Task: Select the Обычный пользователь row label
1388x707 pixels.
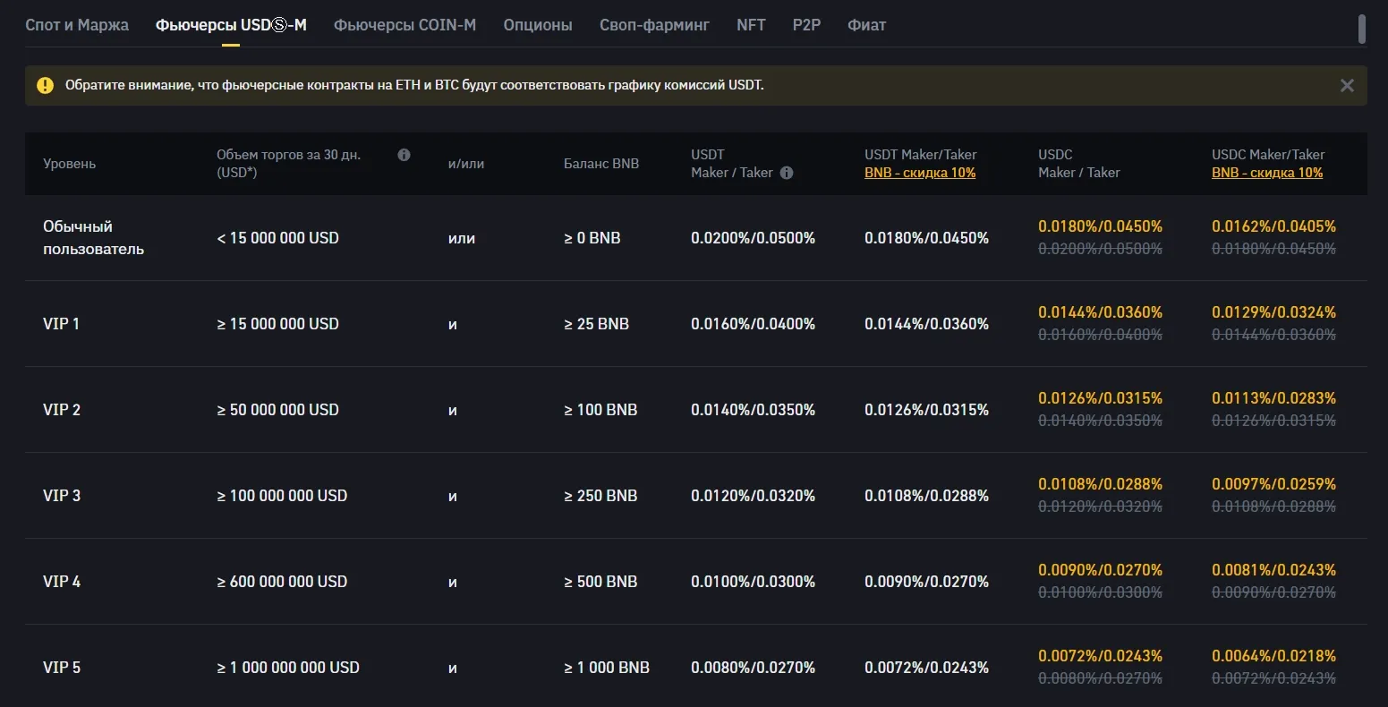Action: pyautogui.click(x=93, y=238)
